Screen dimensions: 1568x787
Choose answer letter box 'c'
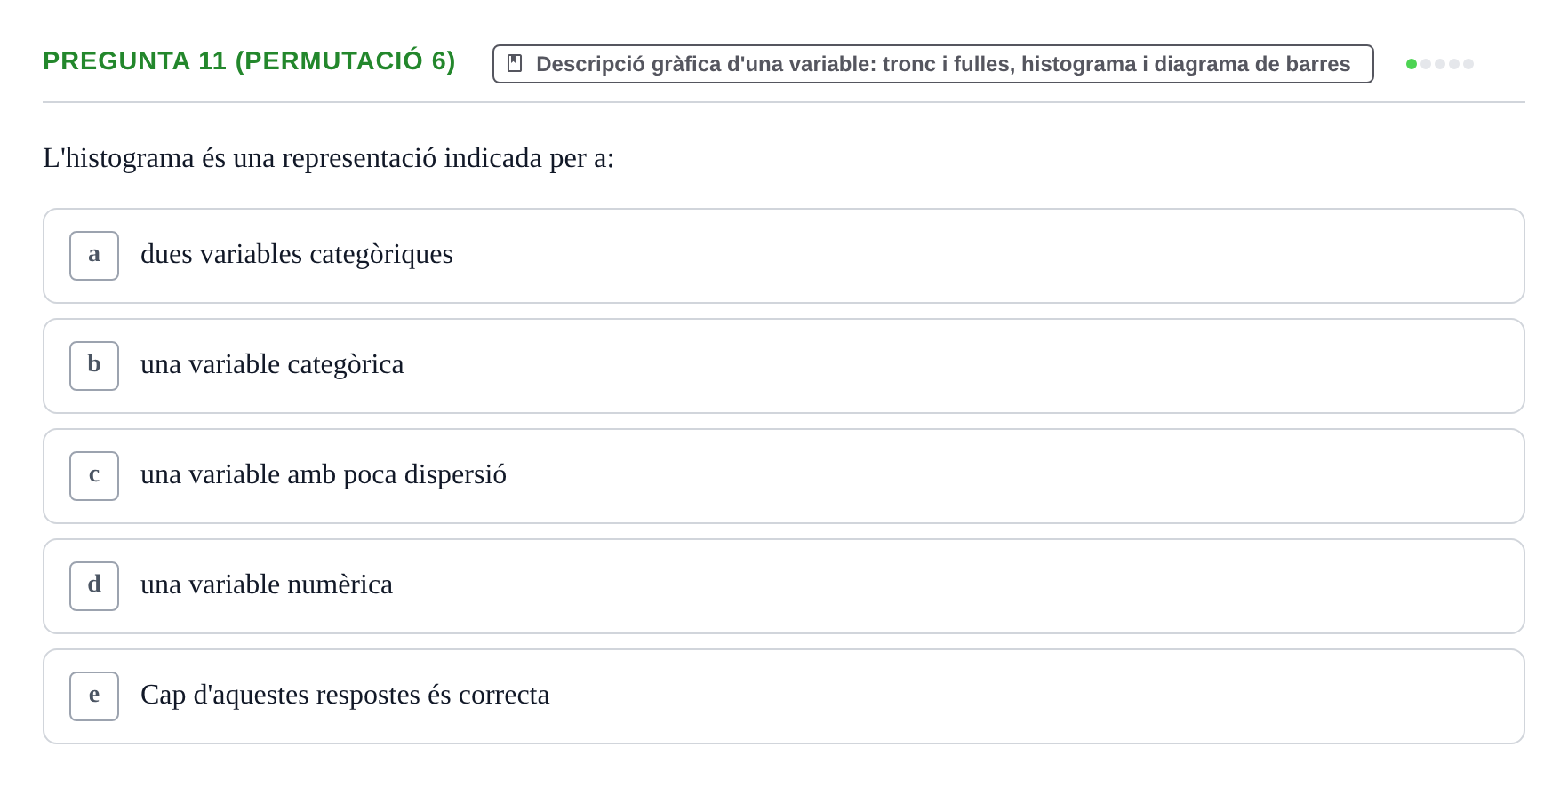click(x=94, y=476)
